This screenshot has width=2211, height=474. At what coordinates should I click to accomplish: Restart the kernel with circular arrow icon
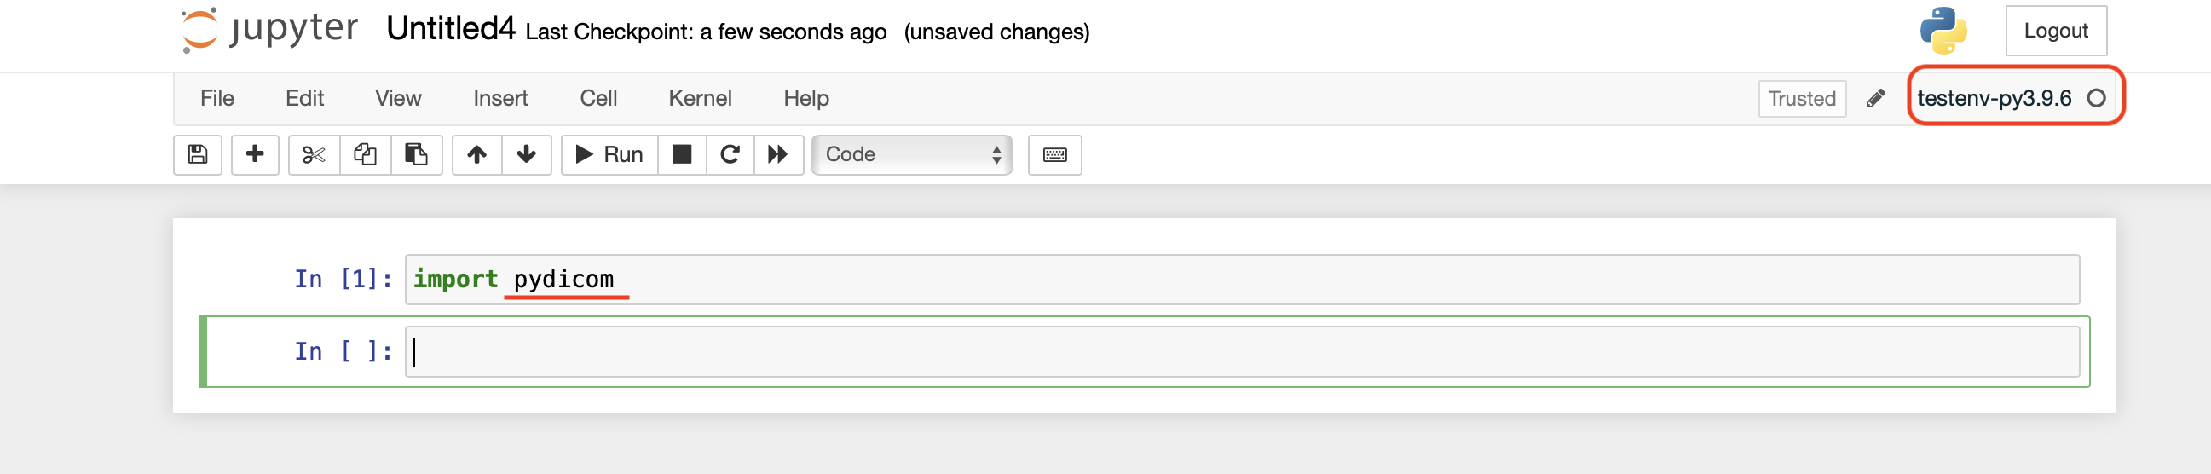click(730, 154)
